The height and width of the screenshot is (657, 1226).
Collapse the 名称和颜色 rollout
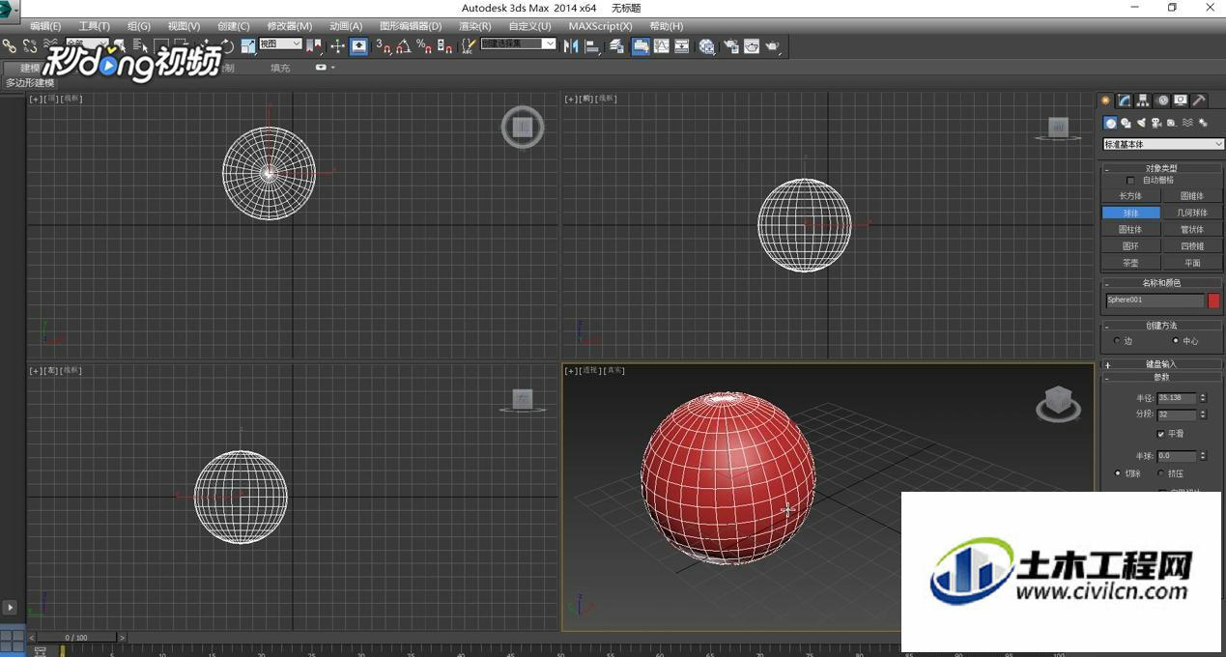1161,283
